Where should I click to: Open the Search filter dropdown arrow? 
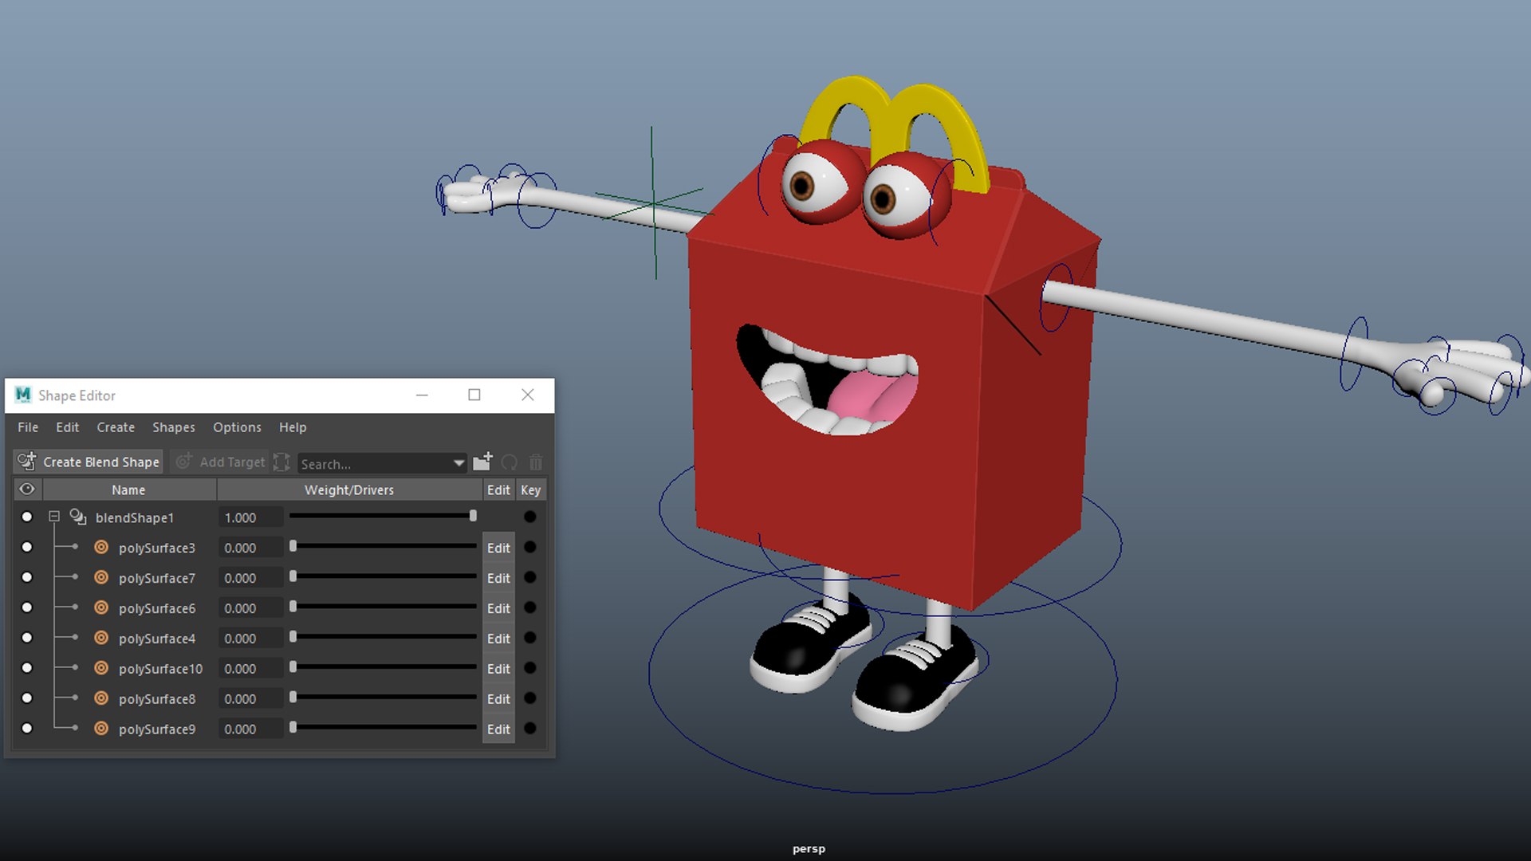tap(459, 463)
